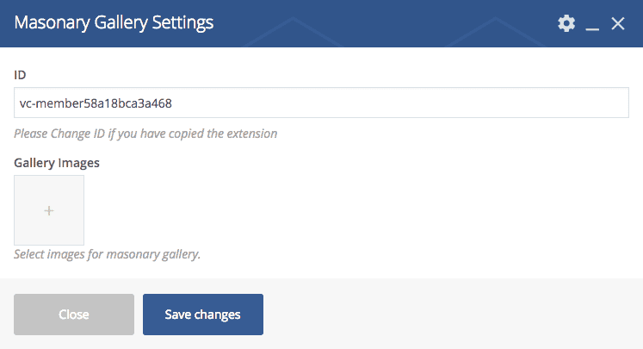
Task: Click empty area of gray footer bar
Action: click(x=448, y=315)
